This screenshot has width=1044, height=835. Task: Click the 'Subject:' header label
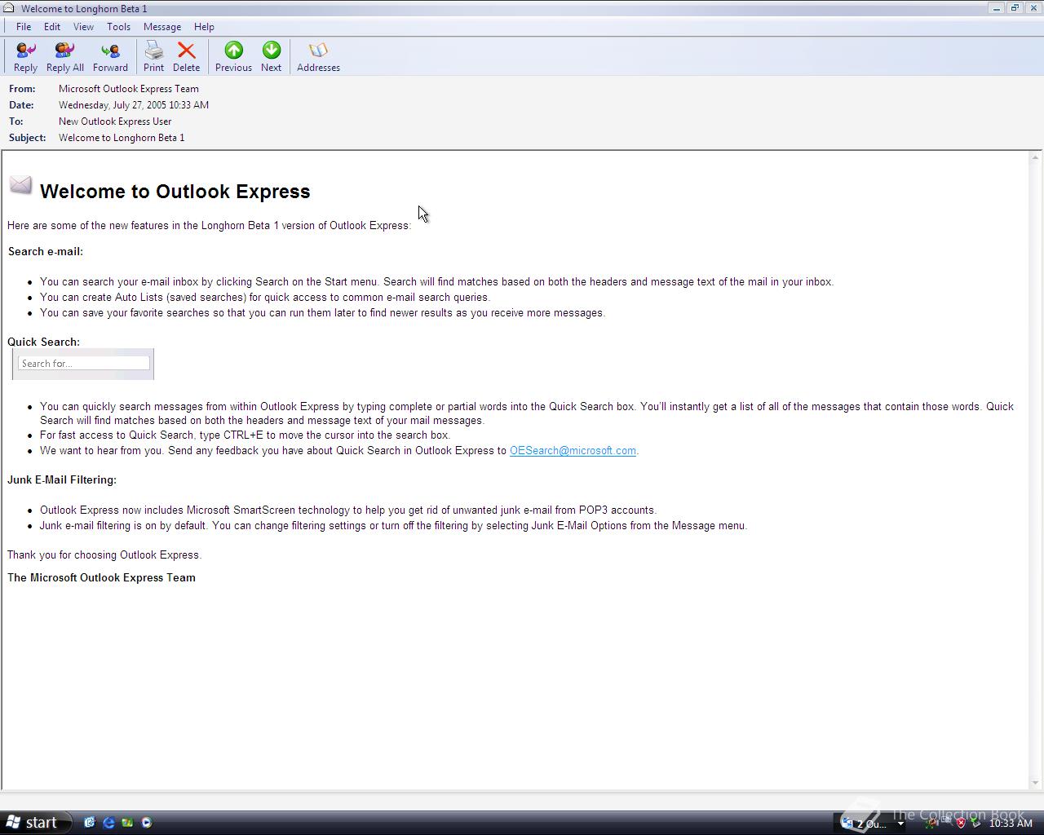28,138
